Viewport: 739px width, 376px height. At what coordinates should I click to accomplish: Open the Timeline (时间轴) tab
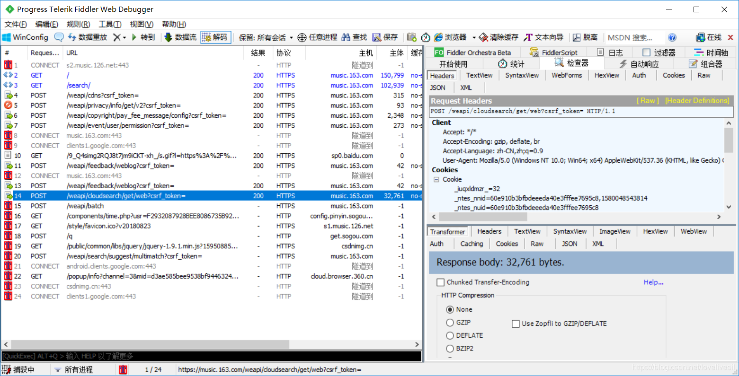click(712, 52)
